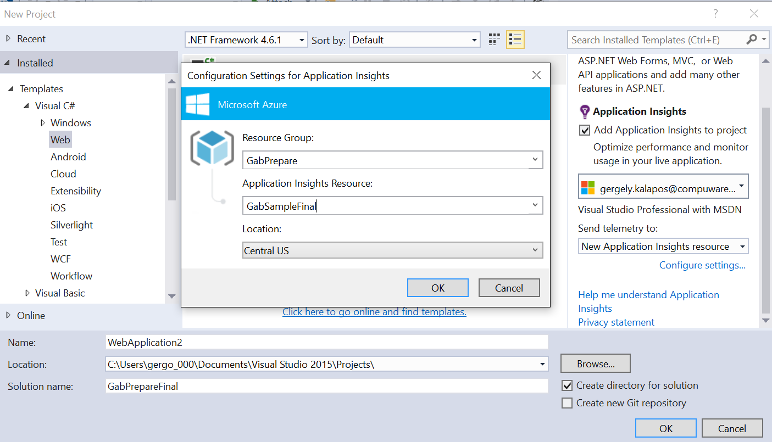Click the Microsoft Azure Windows logo

point(198,104)
